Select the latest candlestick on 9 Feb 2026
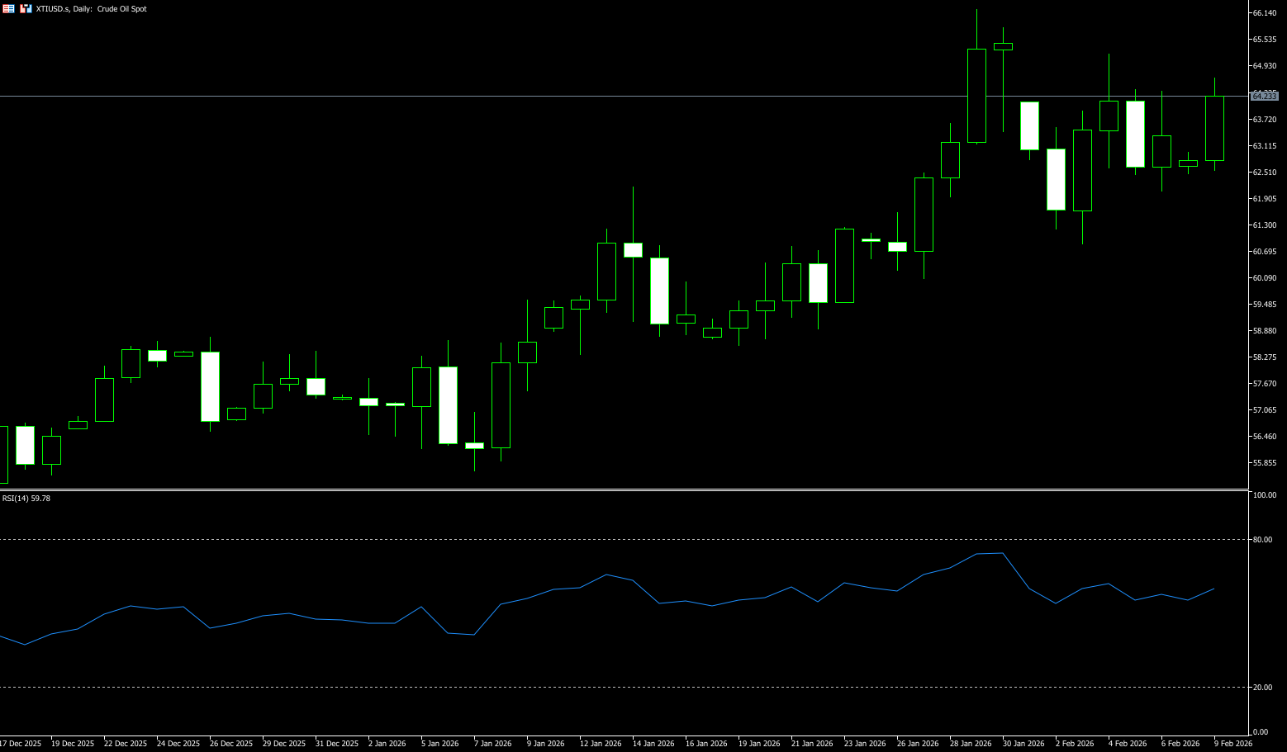The width and height of the screenshot is (1287, 752). coord(1214,128)
